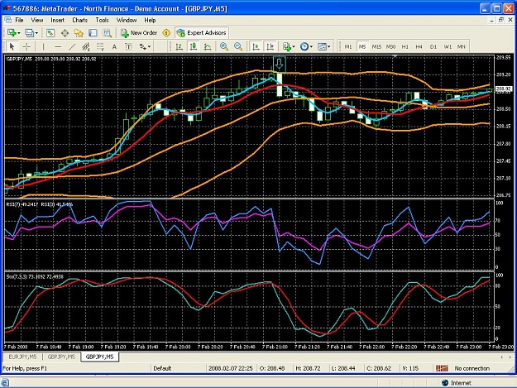Click the MetaTrader icon in the title bar
This screenshot has height=388, width=517.
7,8
